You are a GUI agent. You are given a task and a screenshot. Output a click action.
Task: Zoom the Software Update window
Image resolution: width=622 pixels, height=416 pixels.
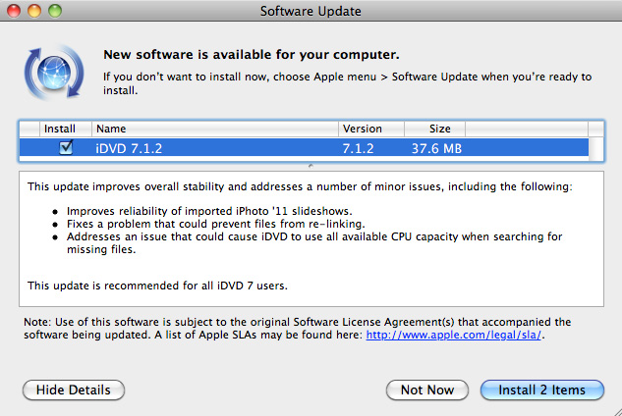click(x=55, y=11)
